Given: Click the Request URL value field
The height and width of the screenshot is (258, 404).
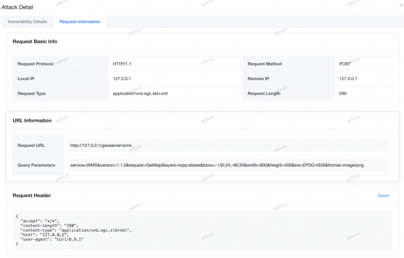Looking at the screenshot, I should (x=227, y=146).
